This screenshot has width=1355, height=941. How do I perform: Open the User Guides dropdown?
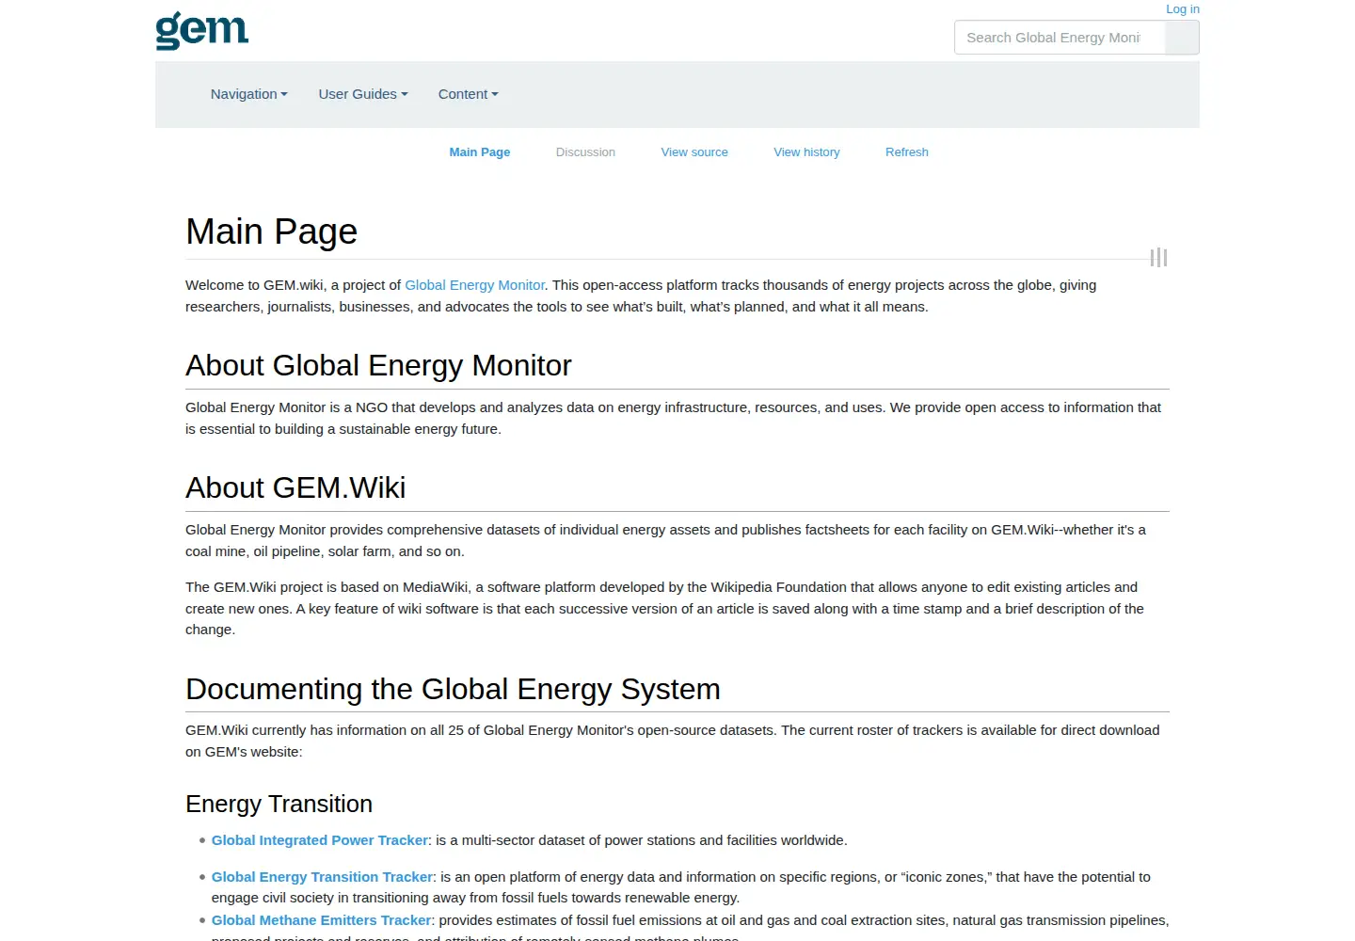click(363, 94)
